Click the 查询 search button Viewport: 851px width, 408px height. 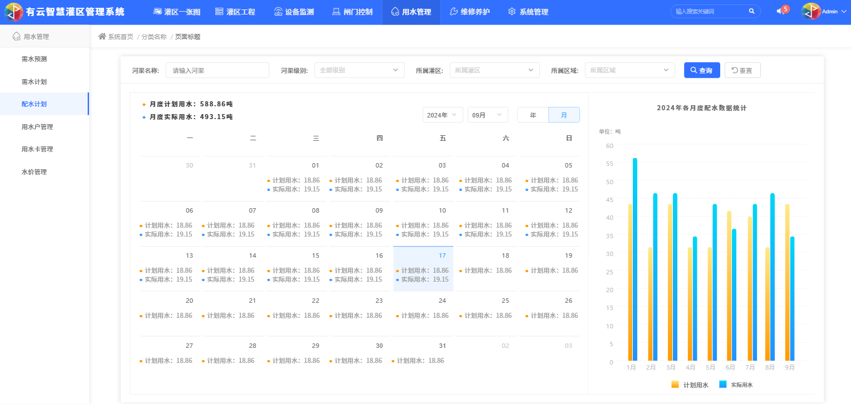point(702,70)
